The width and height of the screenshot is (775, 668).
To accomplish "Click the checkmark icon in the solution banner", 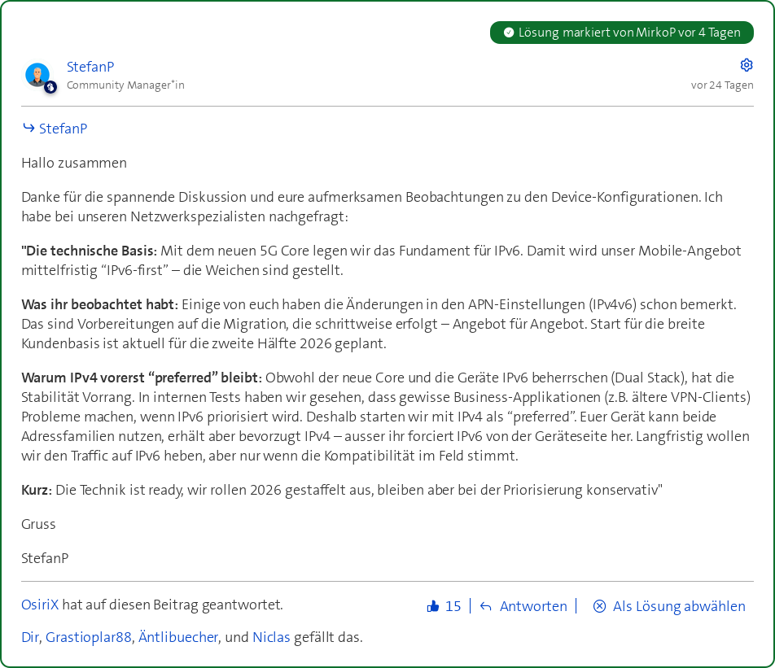I will (509, 33).
